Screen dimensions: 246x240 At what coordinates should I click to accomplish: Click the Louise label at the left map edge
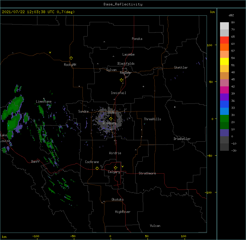coord(5,141)
